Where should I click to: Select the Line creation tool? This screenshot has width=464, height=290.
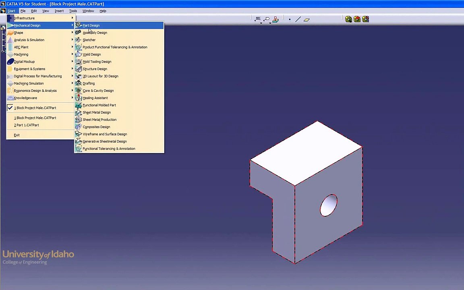click(x=298, y=19)
